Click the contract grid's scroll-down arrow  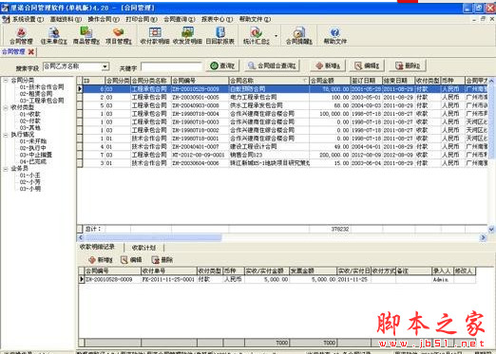point(491,229)
